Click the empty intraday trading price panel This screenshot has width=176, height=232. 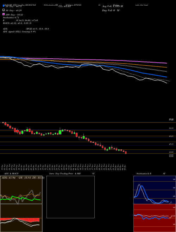tap(70, 197)
